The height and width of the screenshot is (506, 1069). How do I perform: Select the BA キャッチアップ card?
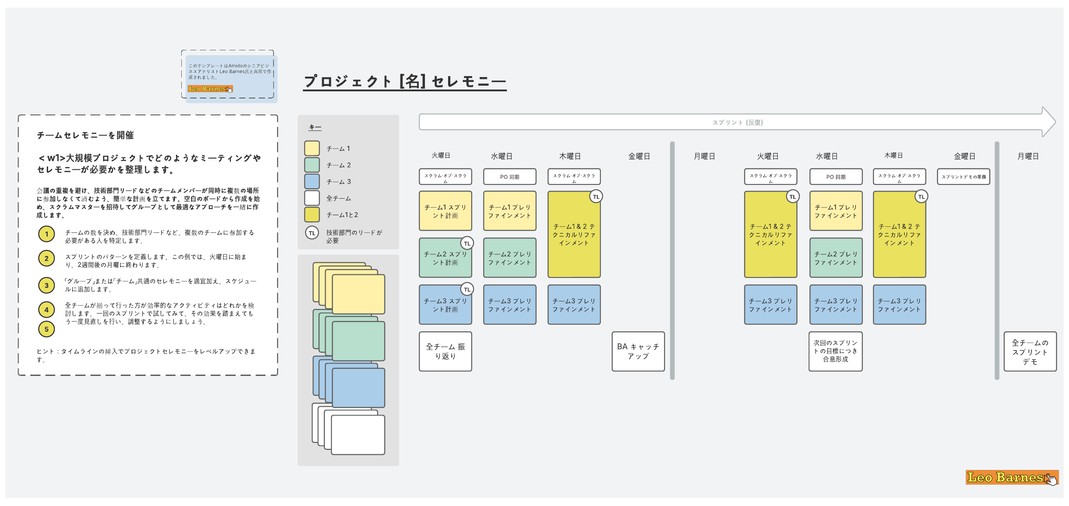pos(638,351)
